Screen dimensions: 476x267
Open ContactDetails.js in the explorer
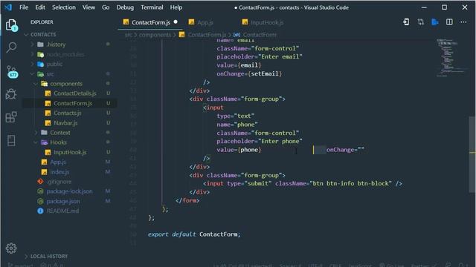(75, 93)
